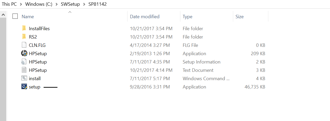Click the setup application installer icon

click(x=24, y=87)
